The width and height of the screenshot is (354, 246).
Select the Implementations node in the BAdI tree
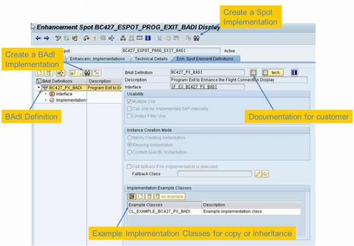tap(70, 100)
